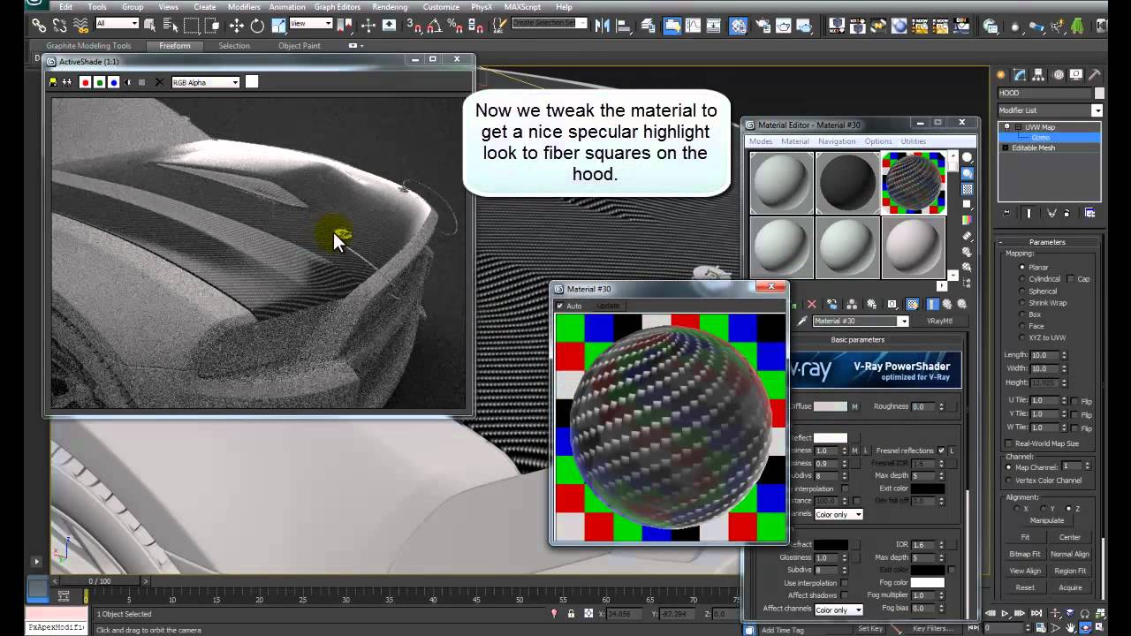Select the Rectangular Selection Region tool
1131x636 pixels.
[x=192, y=26]
